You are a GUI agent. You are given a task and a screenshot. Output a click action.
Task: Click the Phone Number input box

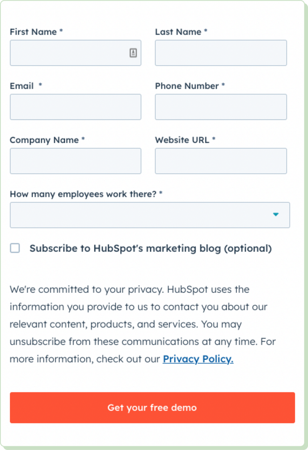[x=221, y=107]
